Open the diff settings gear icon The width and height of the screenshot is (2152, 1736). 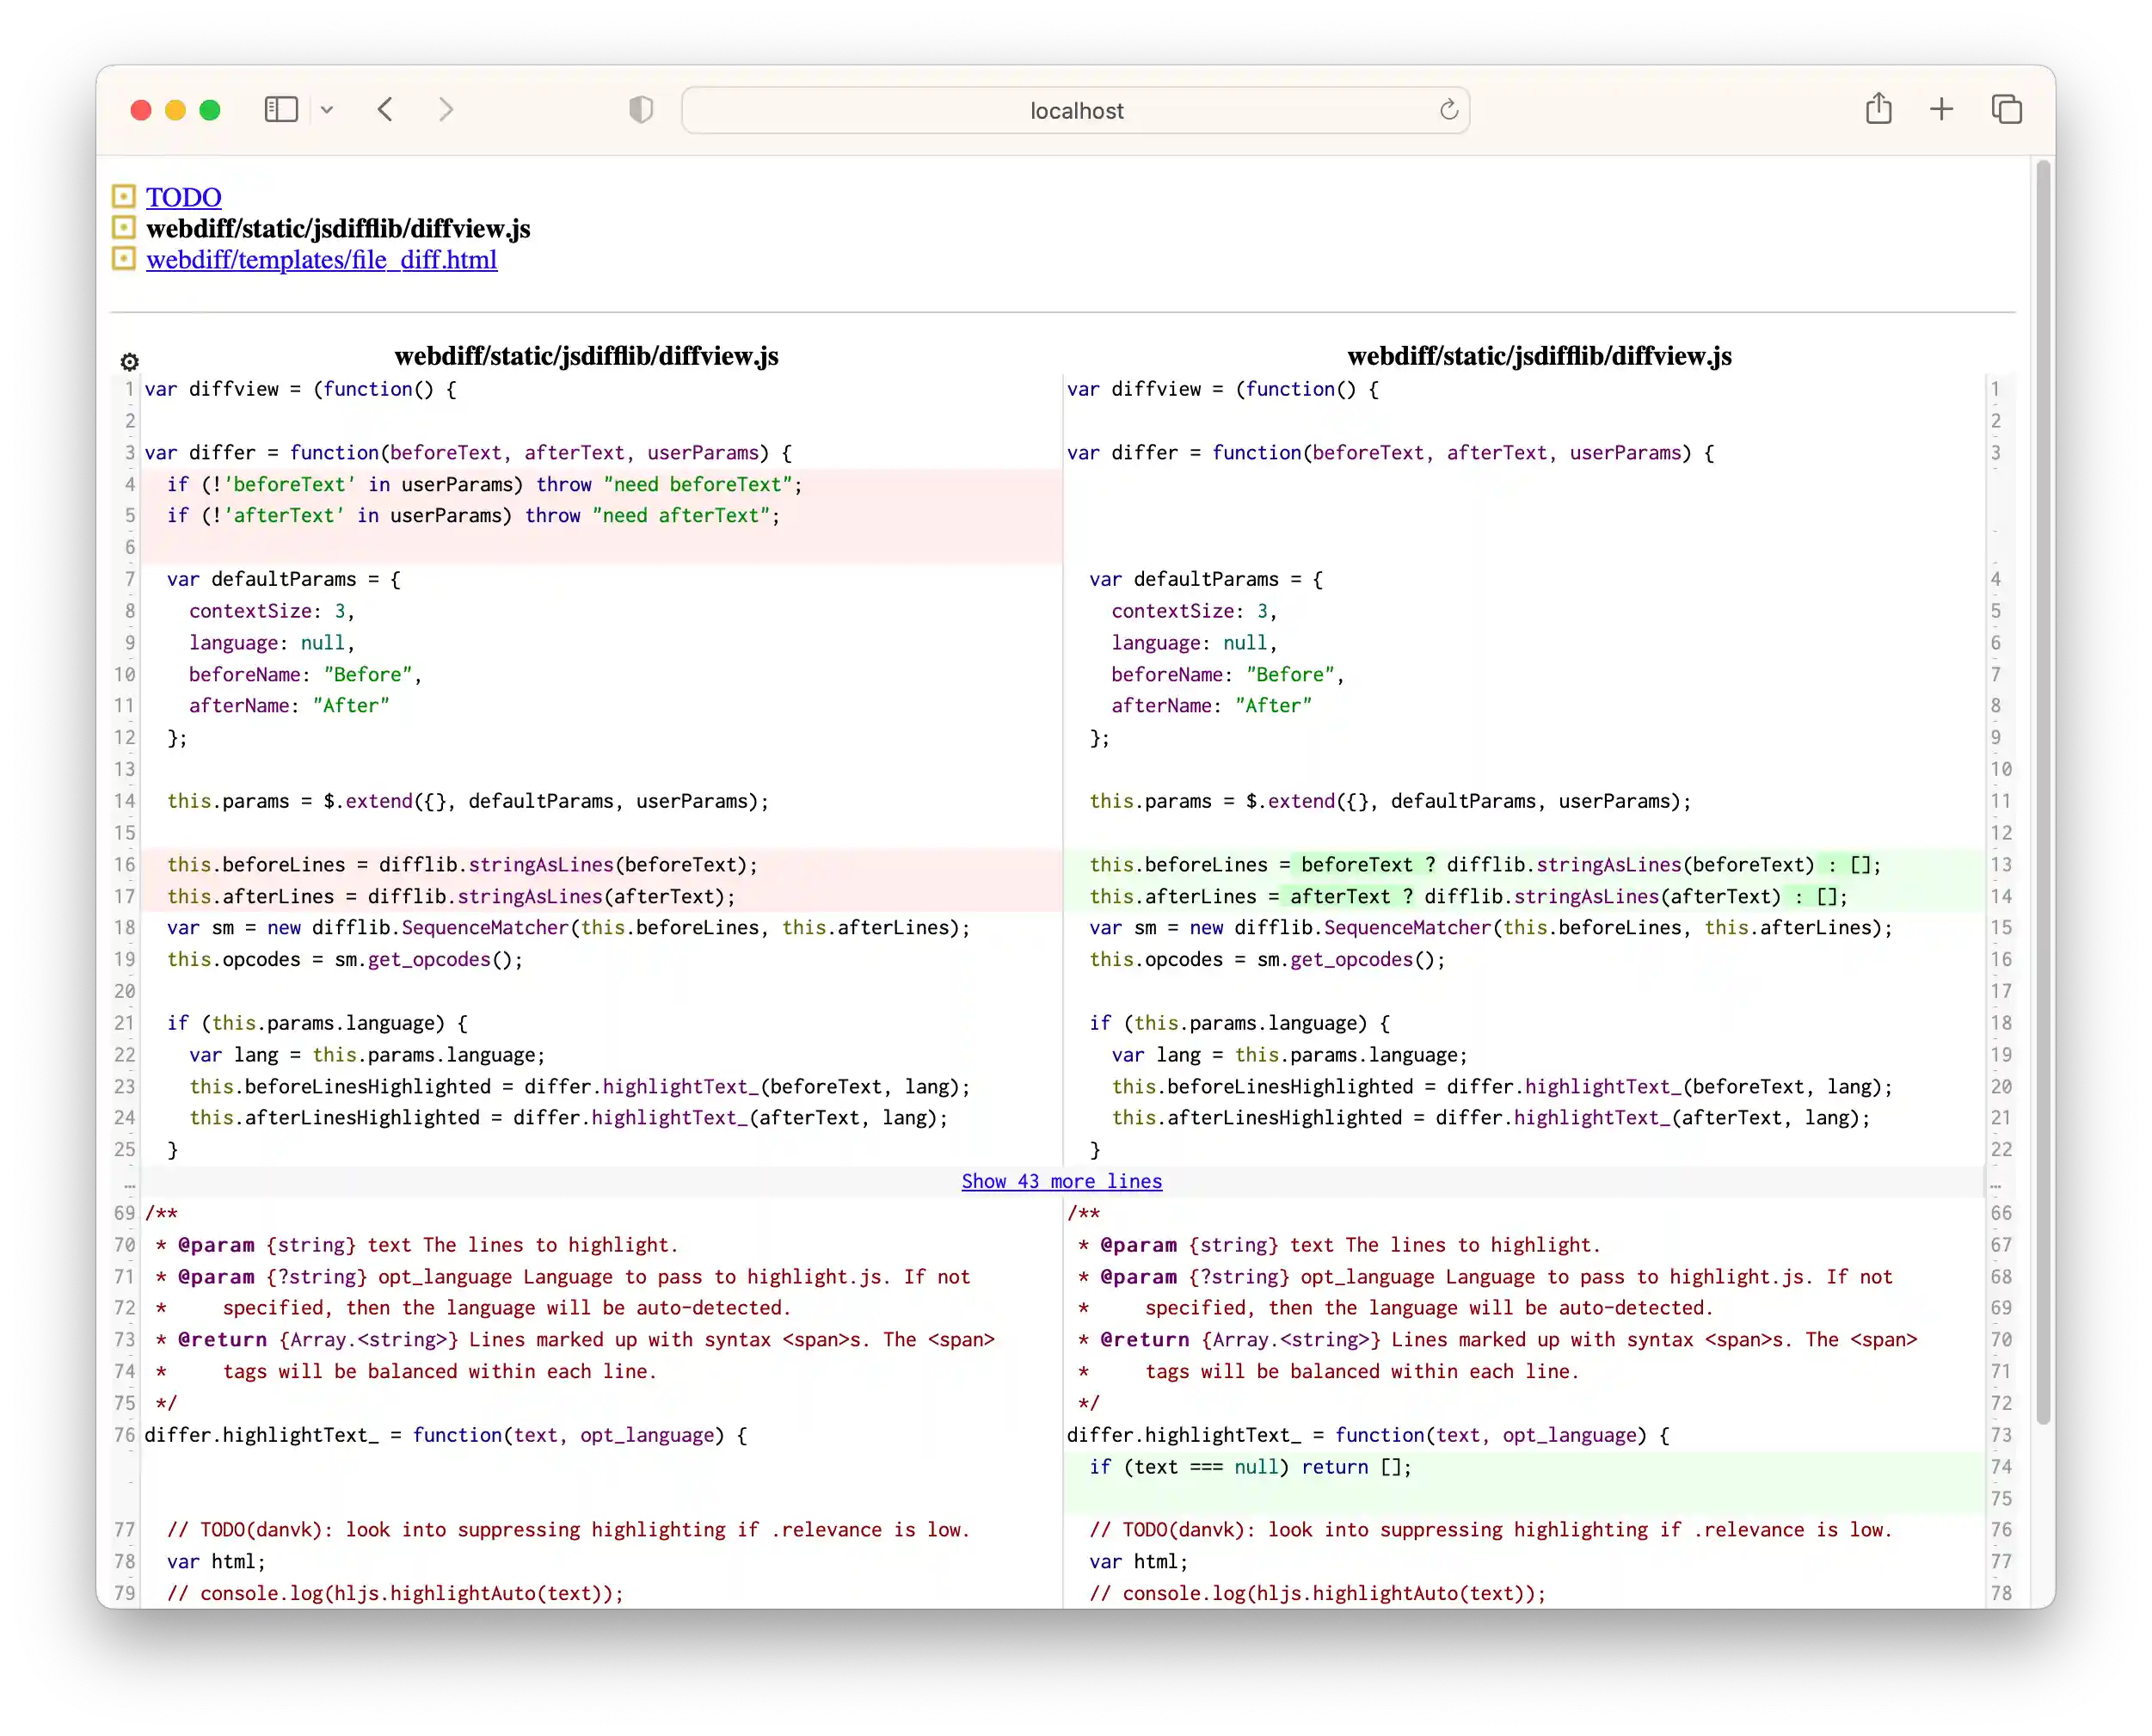pos(130,362)
